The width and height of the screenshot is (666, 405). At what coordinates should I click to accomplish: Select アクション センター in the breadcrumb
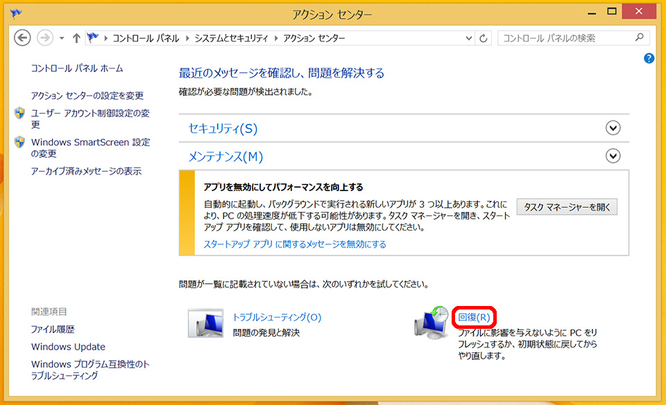pos(314,39)
